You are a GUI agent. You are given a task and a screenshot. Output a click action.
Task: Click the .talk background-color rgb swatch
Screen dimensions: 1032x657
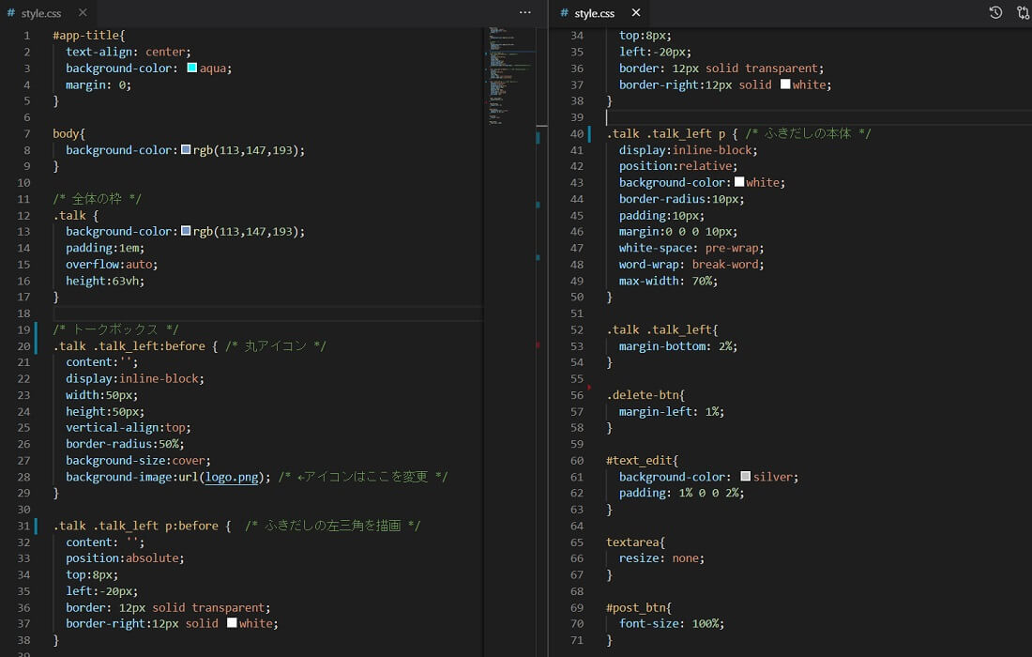coord(186,232)
